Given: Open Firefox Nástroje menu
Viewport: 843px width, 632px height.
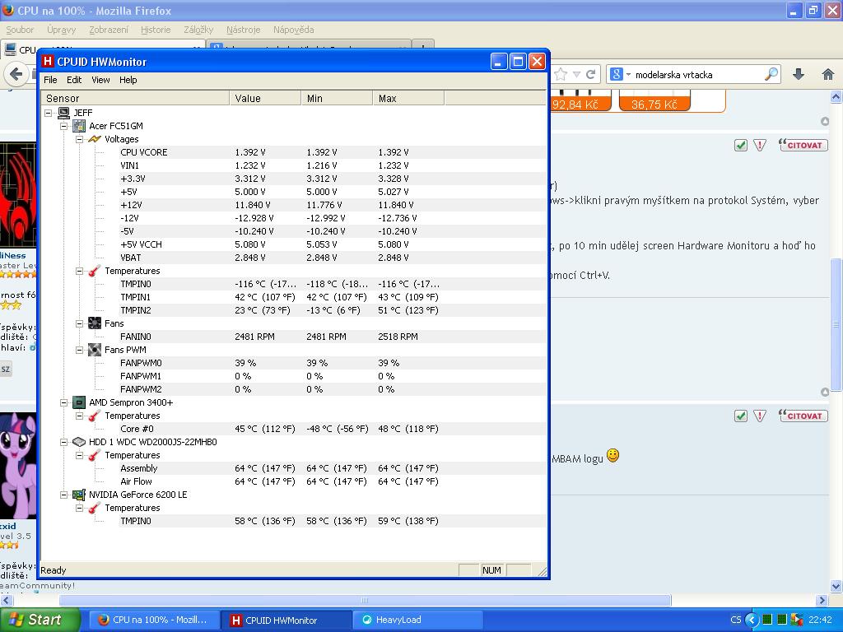Looking at the screenshot, I should coord(243,30).
